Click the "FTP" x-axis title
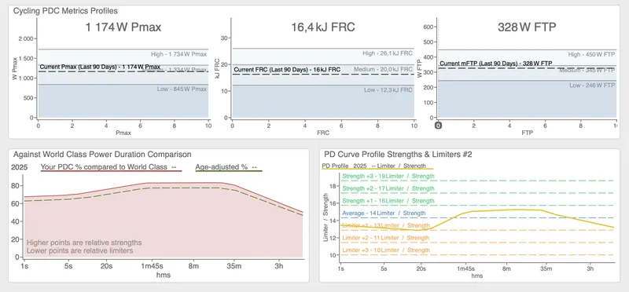This screenshot has width=629, height=292. 527,132
